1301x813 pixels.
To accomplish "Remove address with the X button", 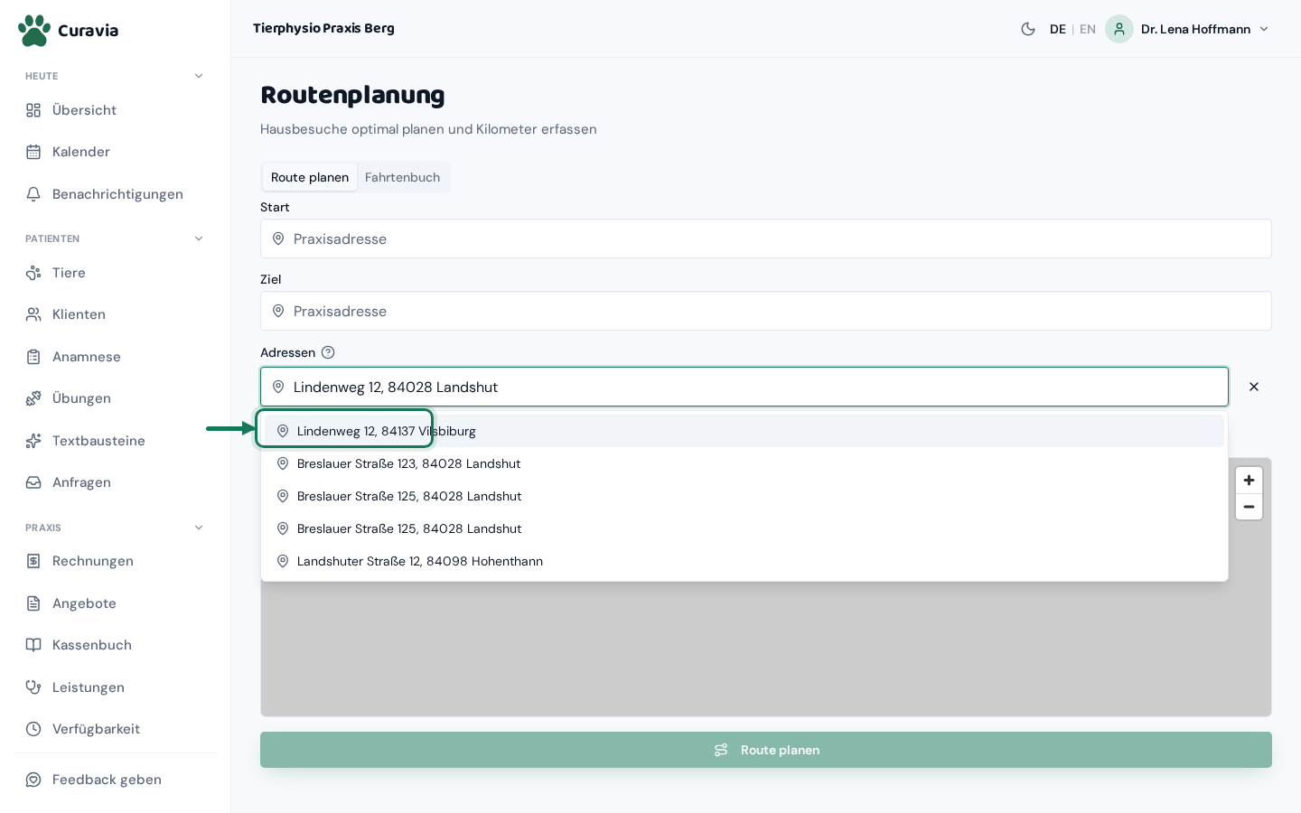I will [x=1254, y=387].
